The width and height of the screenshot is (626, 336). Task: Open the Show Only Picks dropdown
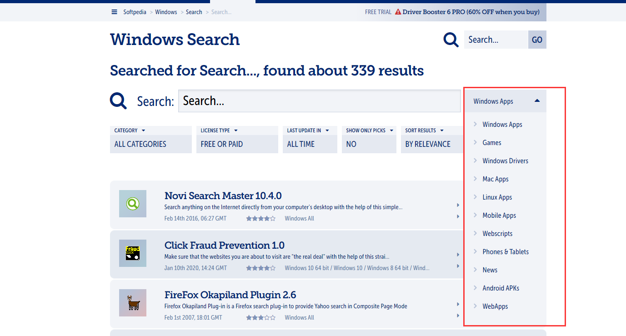[369, 130]
